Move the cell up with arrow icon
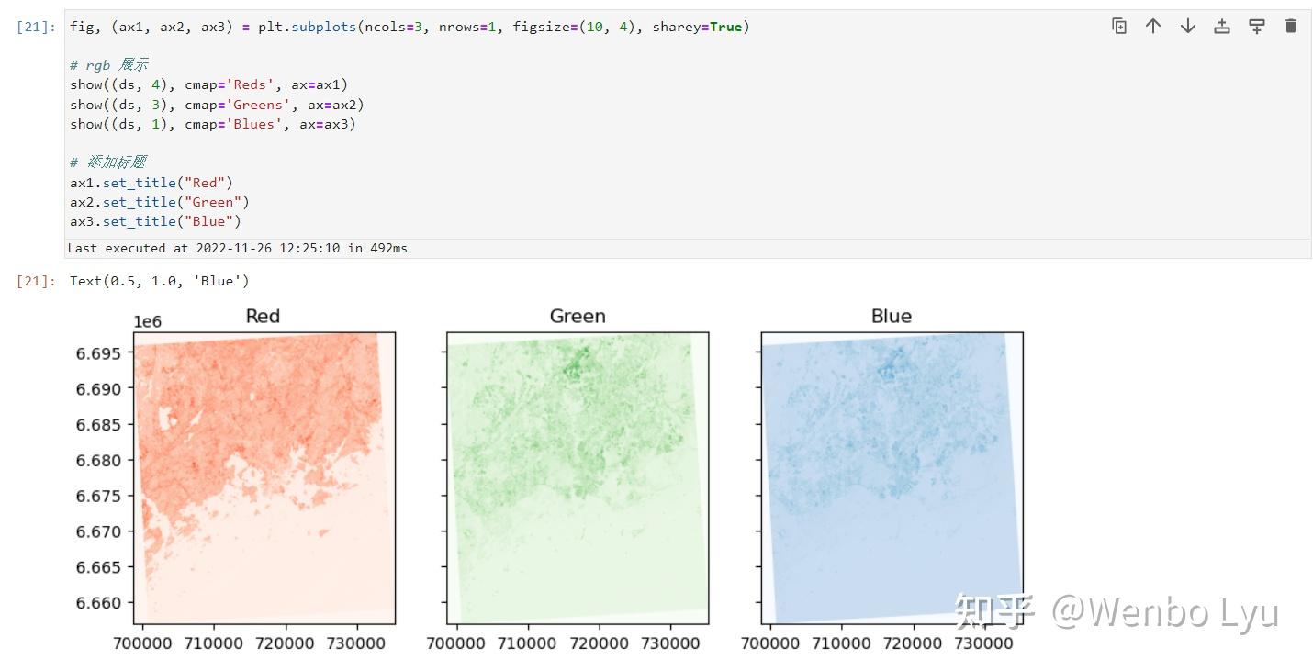This screenshot has width=1313, height=671. [1153, 26]
